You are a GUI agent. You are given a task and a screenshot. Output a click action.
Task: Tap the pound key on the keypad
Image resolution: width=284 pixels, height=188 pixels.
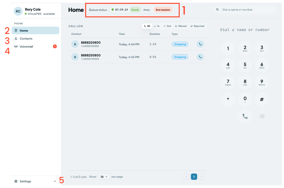pyautogui.click(x=262, y=99)
